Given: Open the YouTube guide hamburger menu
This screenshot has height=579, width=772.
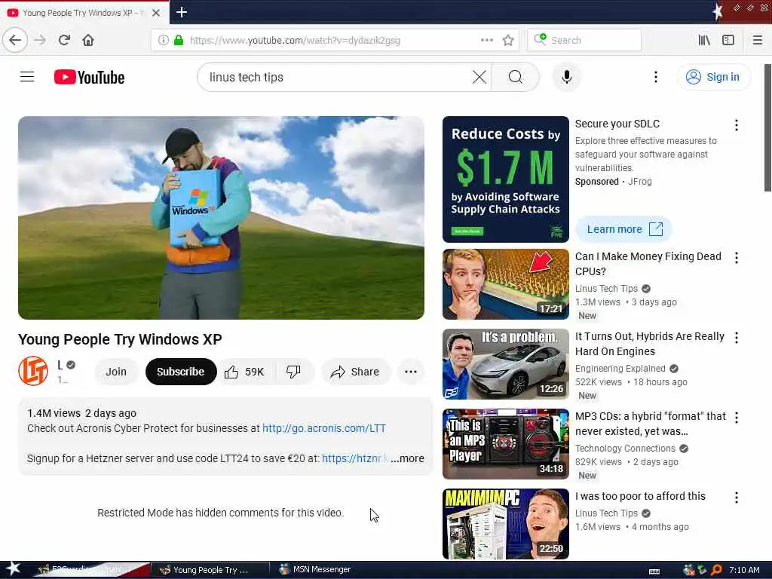Looking at the screenshot, I should coord(27,77).
